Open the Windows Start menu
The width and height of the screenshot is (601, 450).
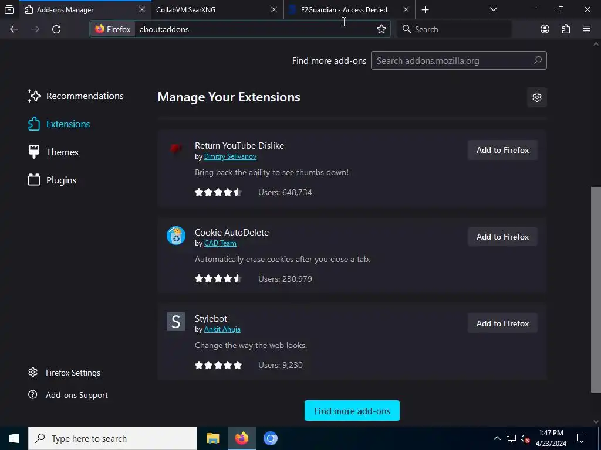tap(14, 438)
